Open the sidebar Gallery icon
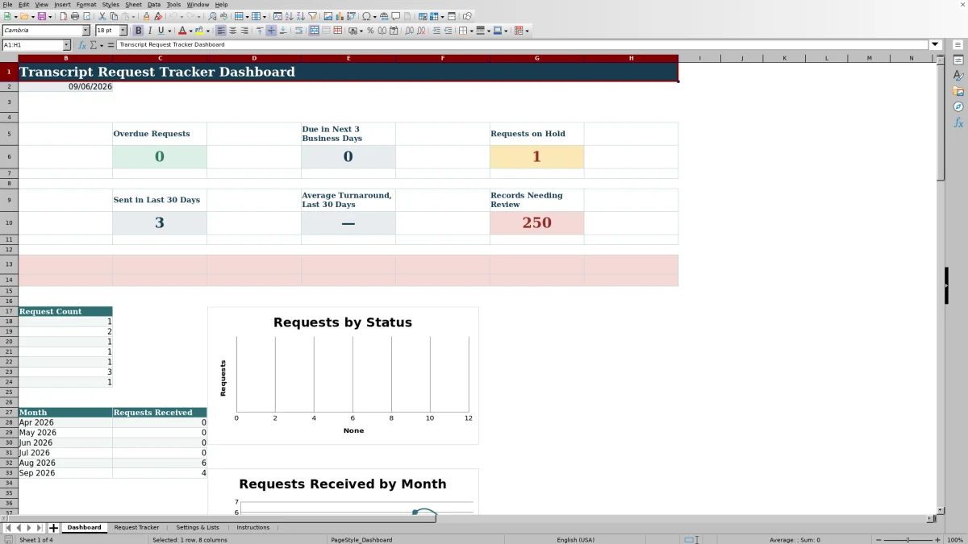This screenshot has width=968, height=544. click(x=958, y=91)
